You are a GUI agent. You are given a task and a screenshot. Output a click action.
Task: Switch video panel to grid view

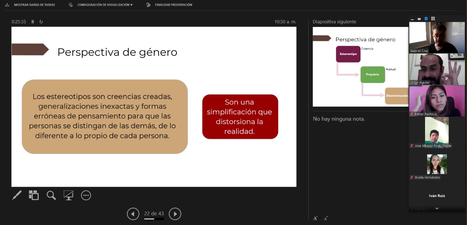[433, 19]
